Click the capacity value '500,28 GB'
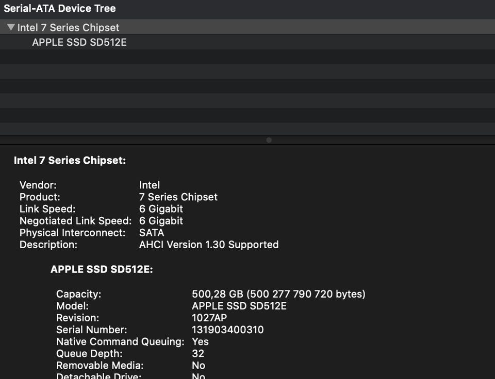495x379 pixels. click(x=218, y=294)
